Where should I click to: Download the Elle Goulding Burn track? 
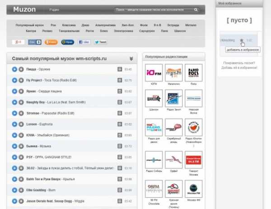(21, 190)
